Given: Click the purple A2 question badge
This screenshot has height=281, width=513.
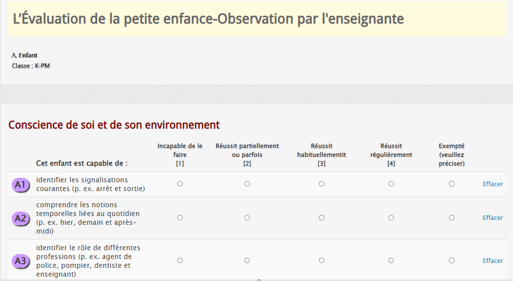Looking at the screenshot, I should 21,218.
